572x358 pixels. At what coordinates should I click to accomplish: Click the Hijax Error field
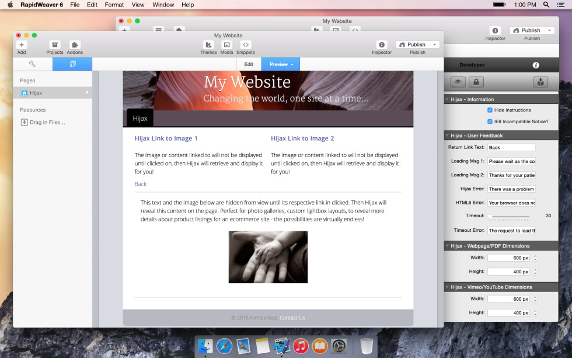click(x=511, y=189)
